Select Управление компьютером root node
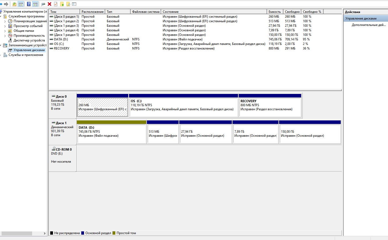 tap(25, 12)
